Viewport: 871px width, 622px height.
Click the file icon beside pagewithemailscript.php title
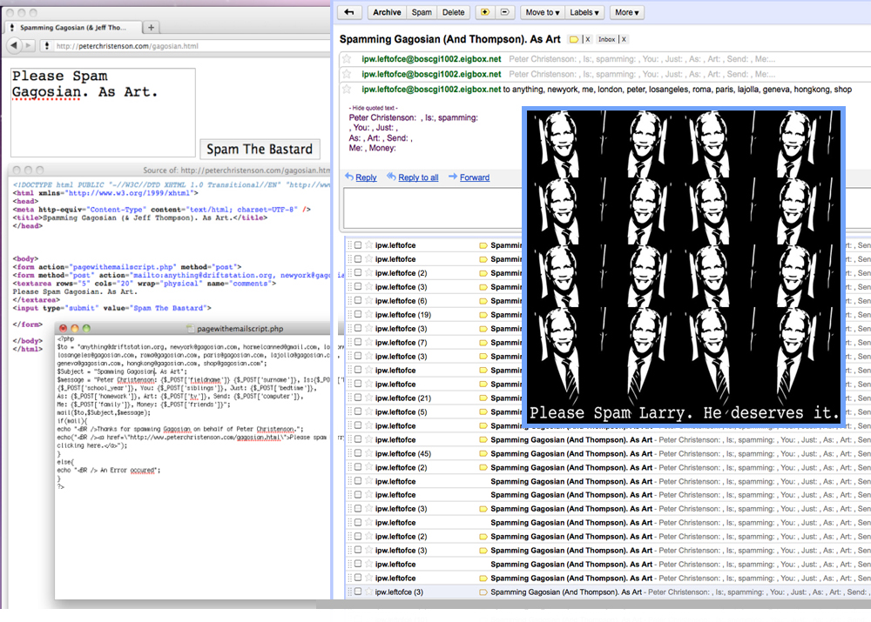[191, 329]
